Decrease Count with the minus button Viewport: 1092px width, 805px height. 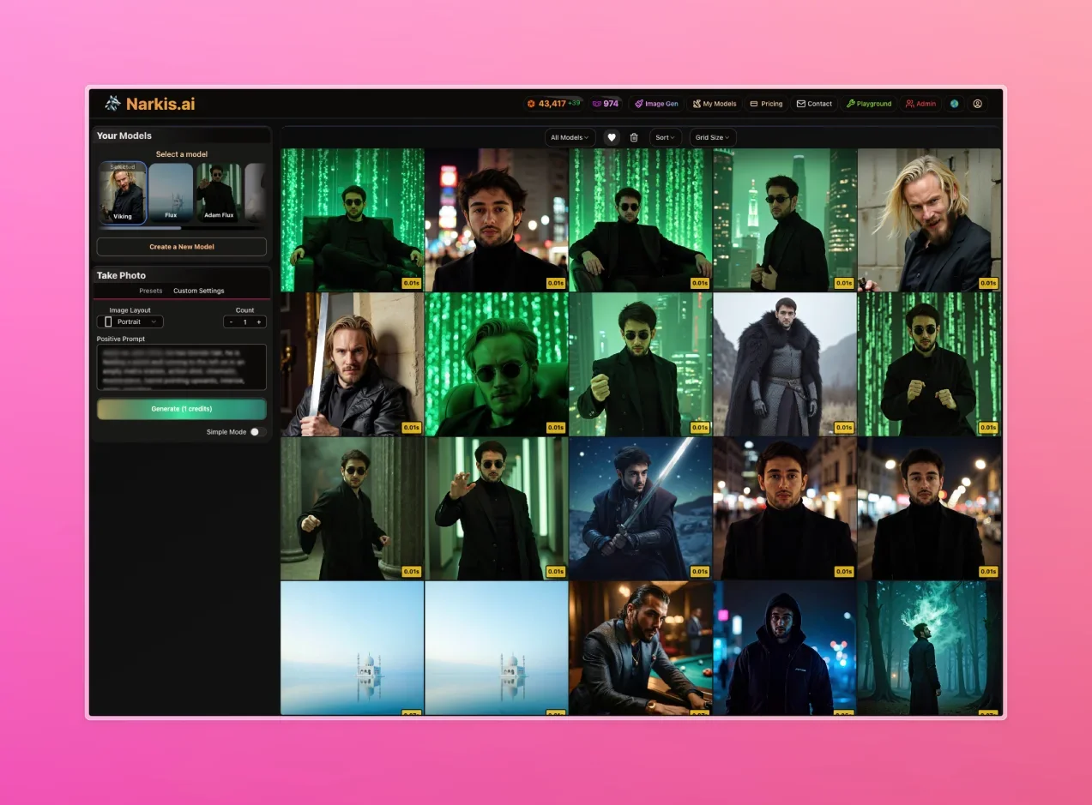point(231,322)
